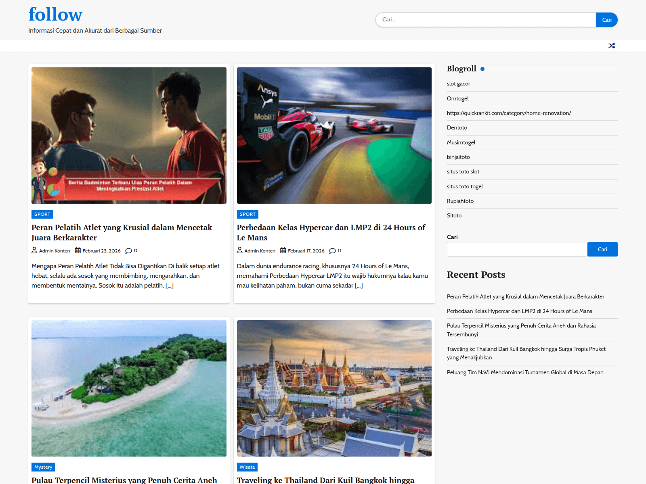
Task: Open Sitoto blogroll link
Action: tap(454, 216)
